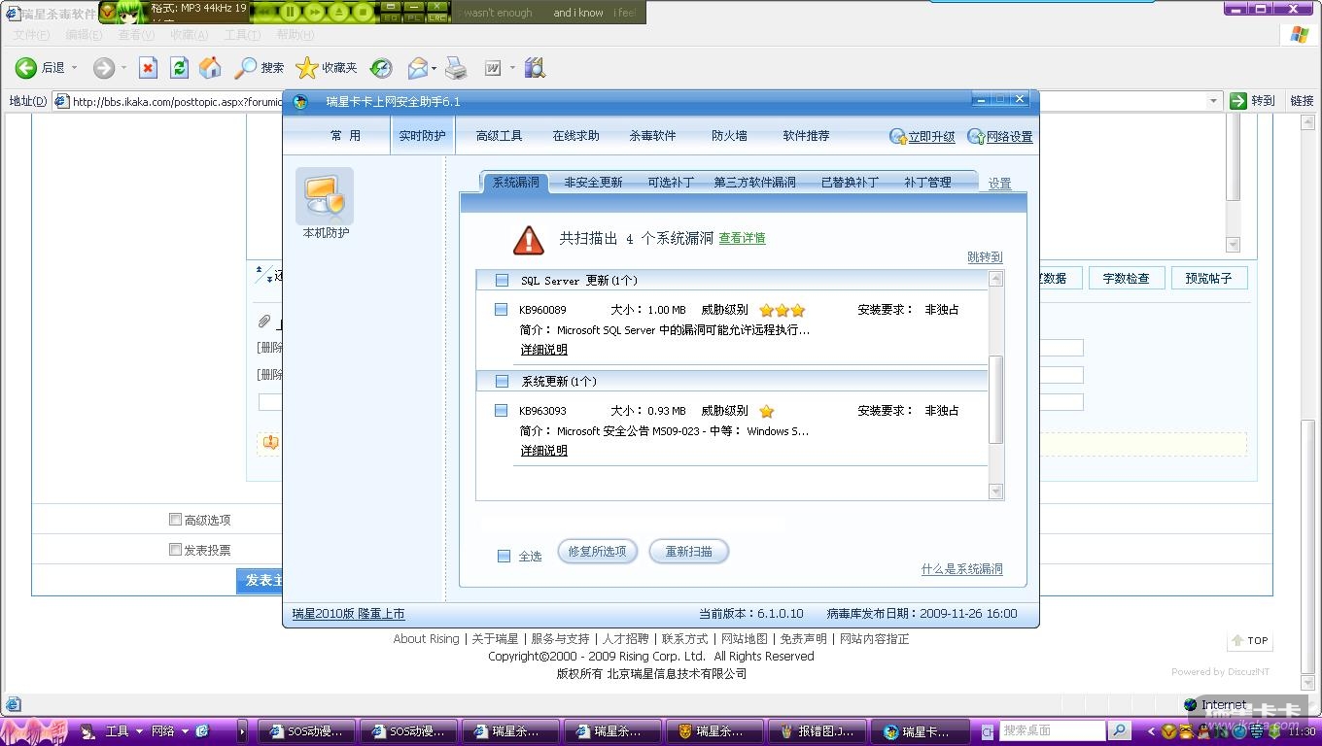Click the Mail envelope icon in IE toolbar

coord(417,68)
